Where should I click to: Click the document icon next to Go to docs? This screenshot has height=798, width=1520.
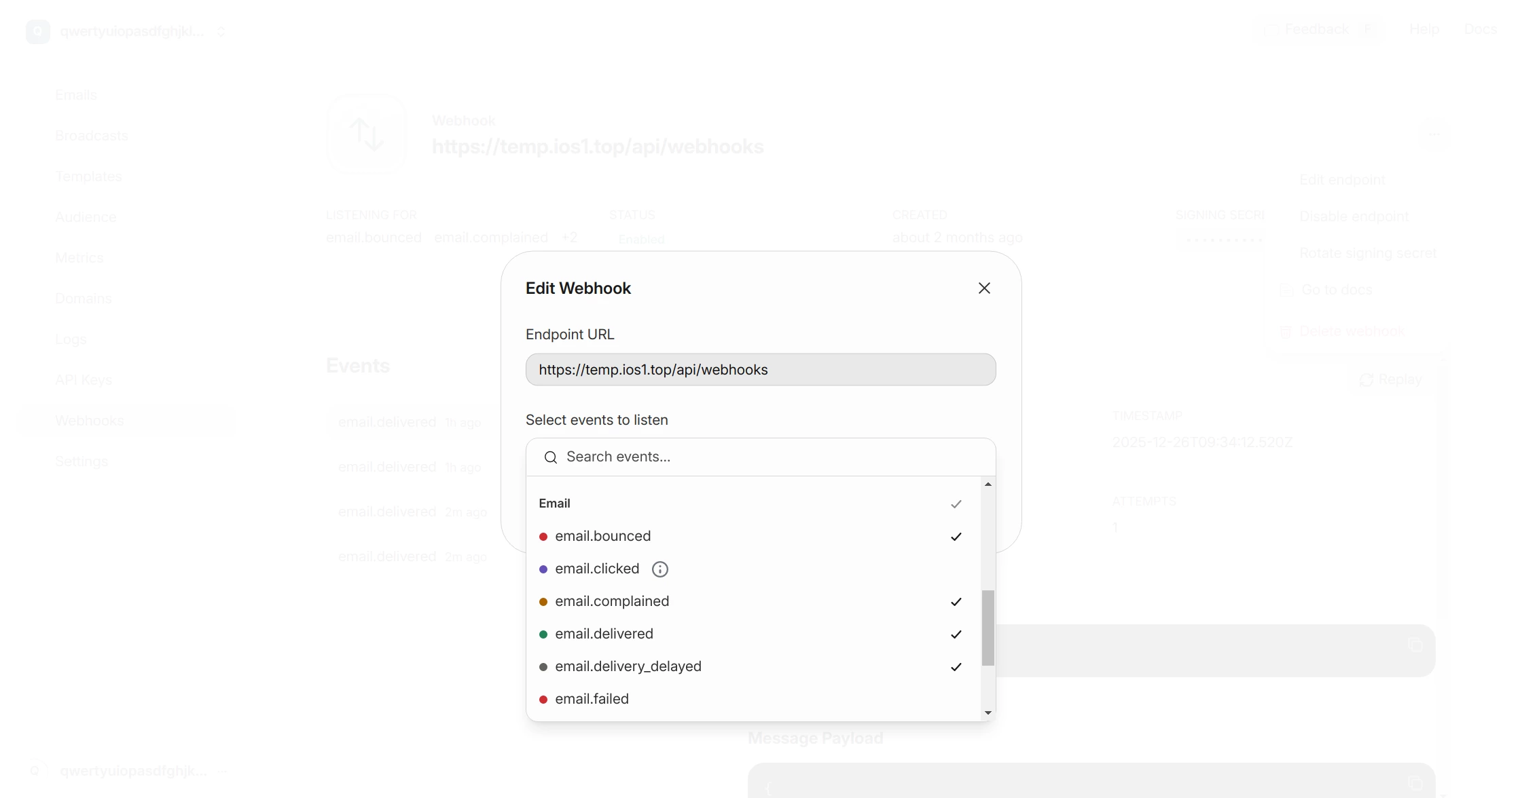pyautogui.click(x=1286, y=289)
